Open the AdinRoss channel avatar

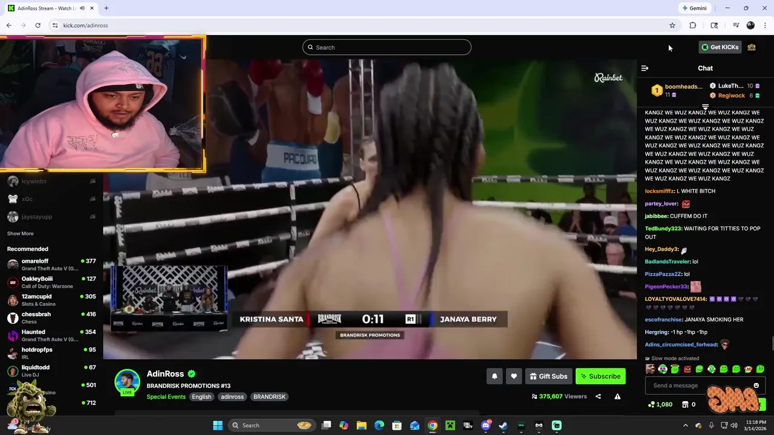coord(127,382)
